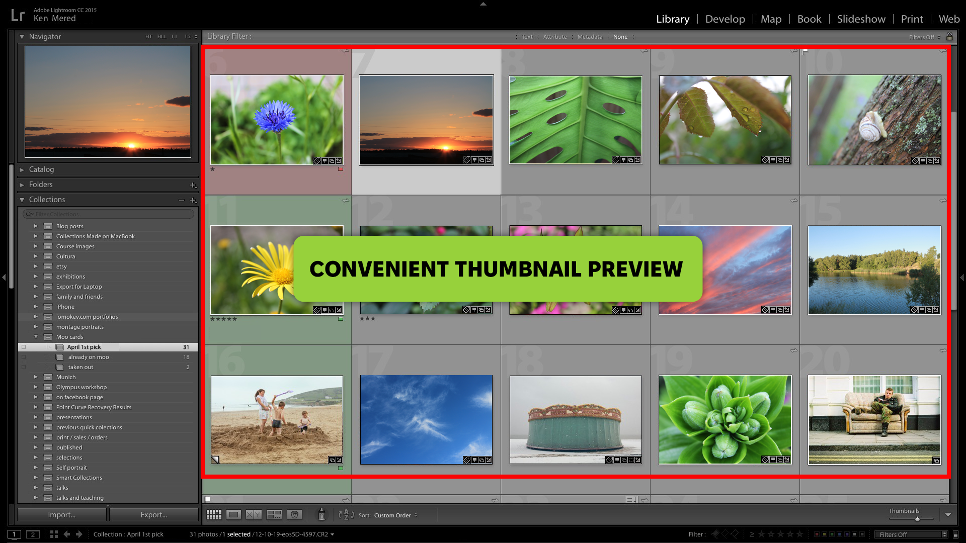Check the box beside April 1st pick collection

pyautogui.click(x=24, y=347)
